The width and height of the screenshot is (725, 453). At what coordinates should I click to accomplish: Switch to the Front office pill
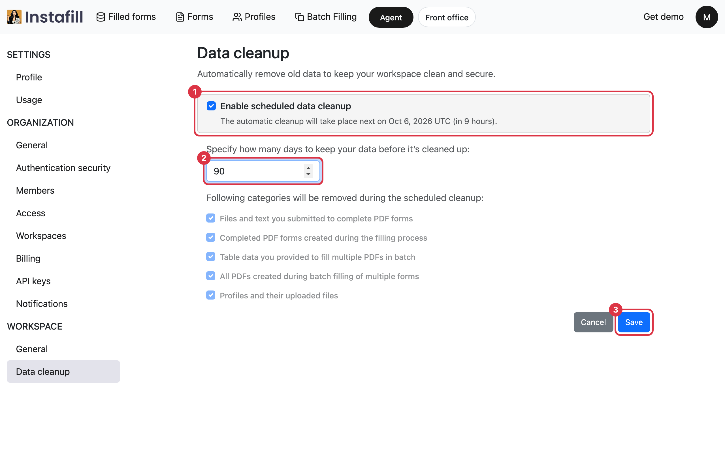pyautogui.click(x=446, y=17)
